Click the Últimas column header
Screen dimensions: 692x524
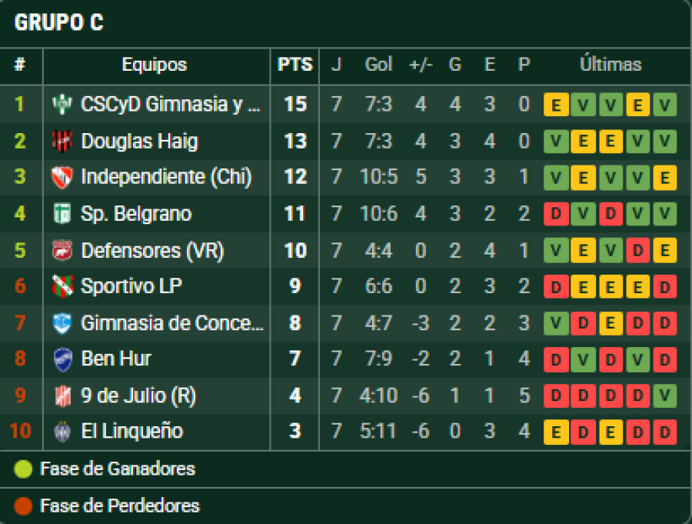(610, 65)
